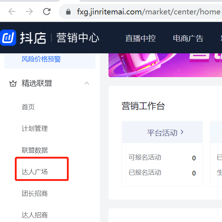222x222 pixels.
Task: Open 达人招商 in the sidebar
Action: (x=35, y=215)
